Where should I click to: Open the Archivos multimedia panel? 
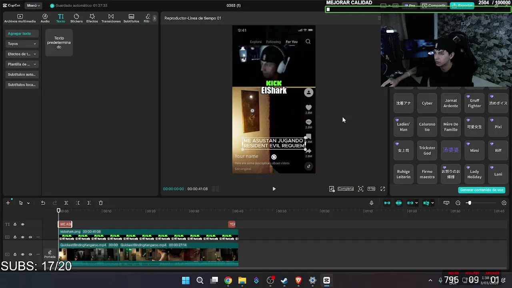coord(20,18)
